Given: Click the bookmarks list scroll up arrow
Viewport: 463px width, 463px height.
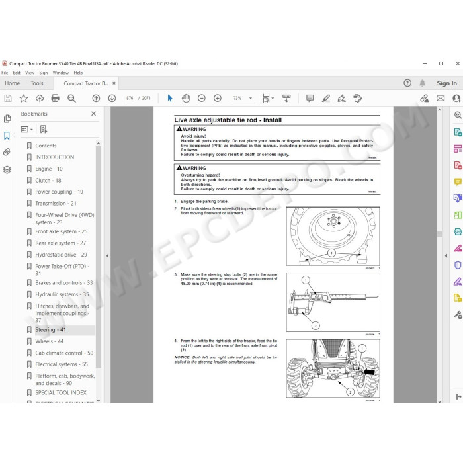Looking at the screenshot, I should click(x=99, y=144).
